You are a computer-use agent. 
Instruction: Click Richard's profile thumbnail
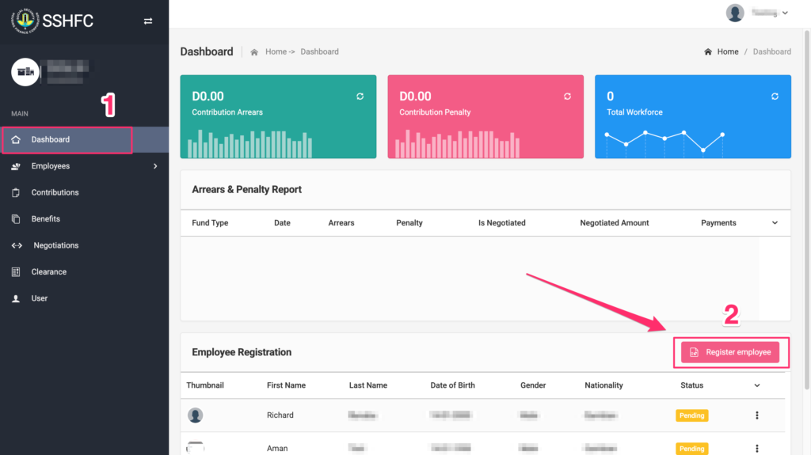195,415
